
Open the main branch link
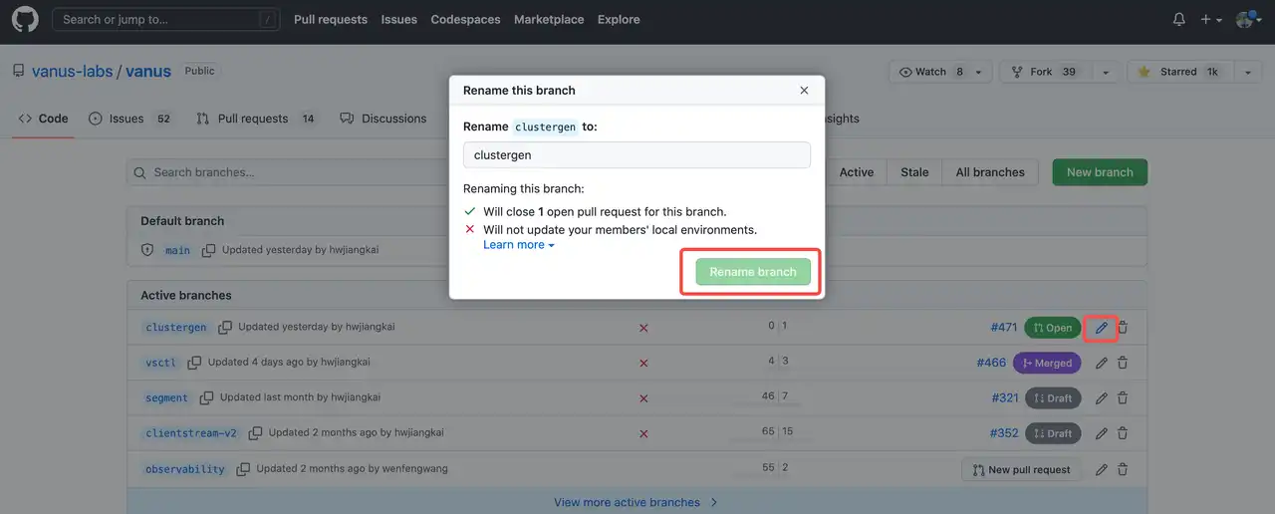(177, 250)
